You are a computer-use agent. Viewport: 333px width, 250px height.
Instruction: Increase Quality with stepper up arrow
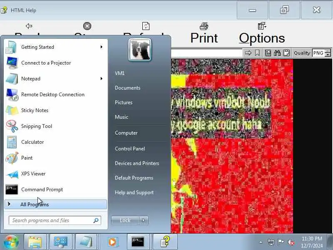(x=328, y=51)
